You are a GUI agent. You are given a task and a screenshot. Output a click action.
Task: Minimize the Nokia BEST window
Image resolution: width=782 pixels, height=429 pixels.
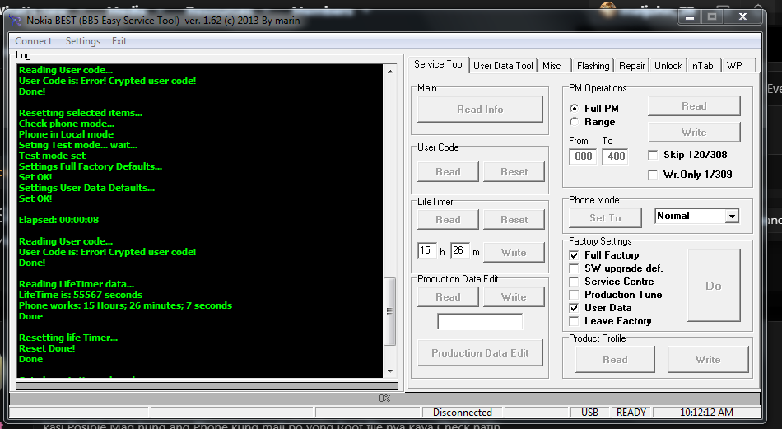pos(690,17)
